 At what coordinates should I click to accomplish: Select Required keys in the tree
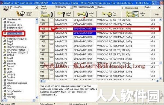coord(14,33)
